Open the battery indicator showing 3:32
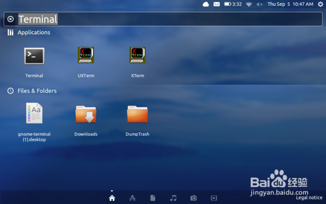The width and height of the screenshot is (326, 204). [x=233, y=4]
